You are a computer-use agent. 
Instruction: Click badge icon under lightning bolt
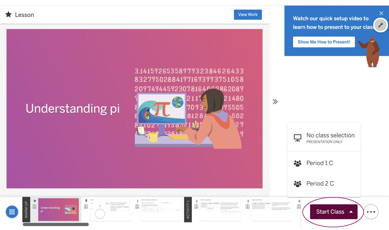pyautogui.click(x=86, y=206)
